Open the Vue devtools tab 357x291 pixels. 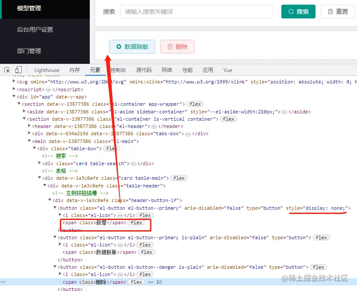click(227, 70)
